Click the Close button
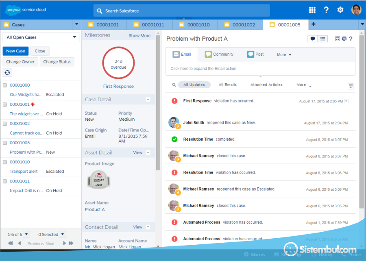 click(40, 51)
